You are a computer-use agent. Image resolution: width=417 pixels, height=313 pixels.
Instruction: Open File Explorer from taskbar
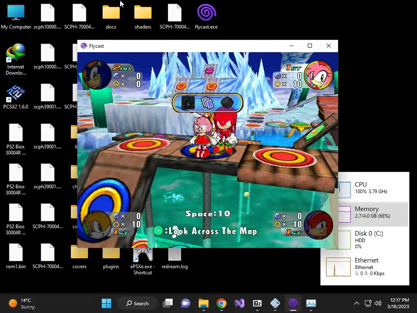coord(204,303)
